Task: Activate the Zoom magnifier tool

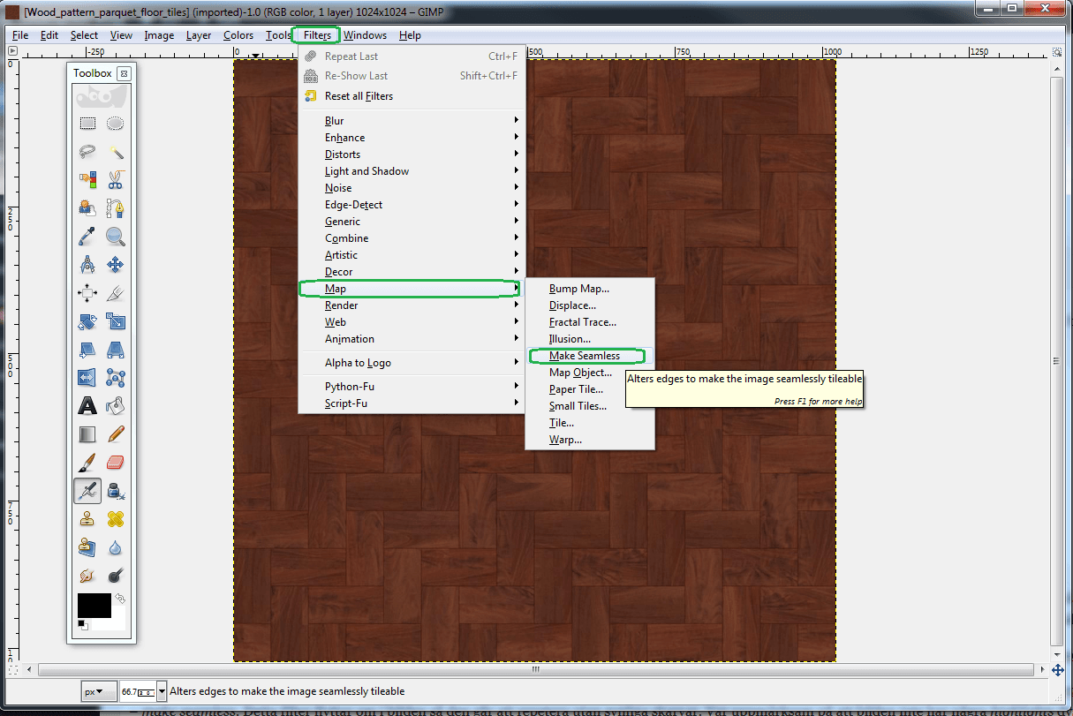Action: 115,237
